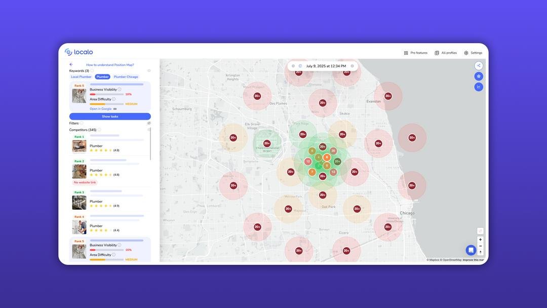Click the round blue button below the share icon

(479, 76)
